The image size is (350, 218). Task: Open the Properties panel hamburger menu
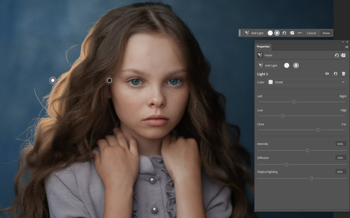346,47
